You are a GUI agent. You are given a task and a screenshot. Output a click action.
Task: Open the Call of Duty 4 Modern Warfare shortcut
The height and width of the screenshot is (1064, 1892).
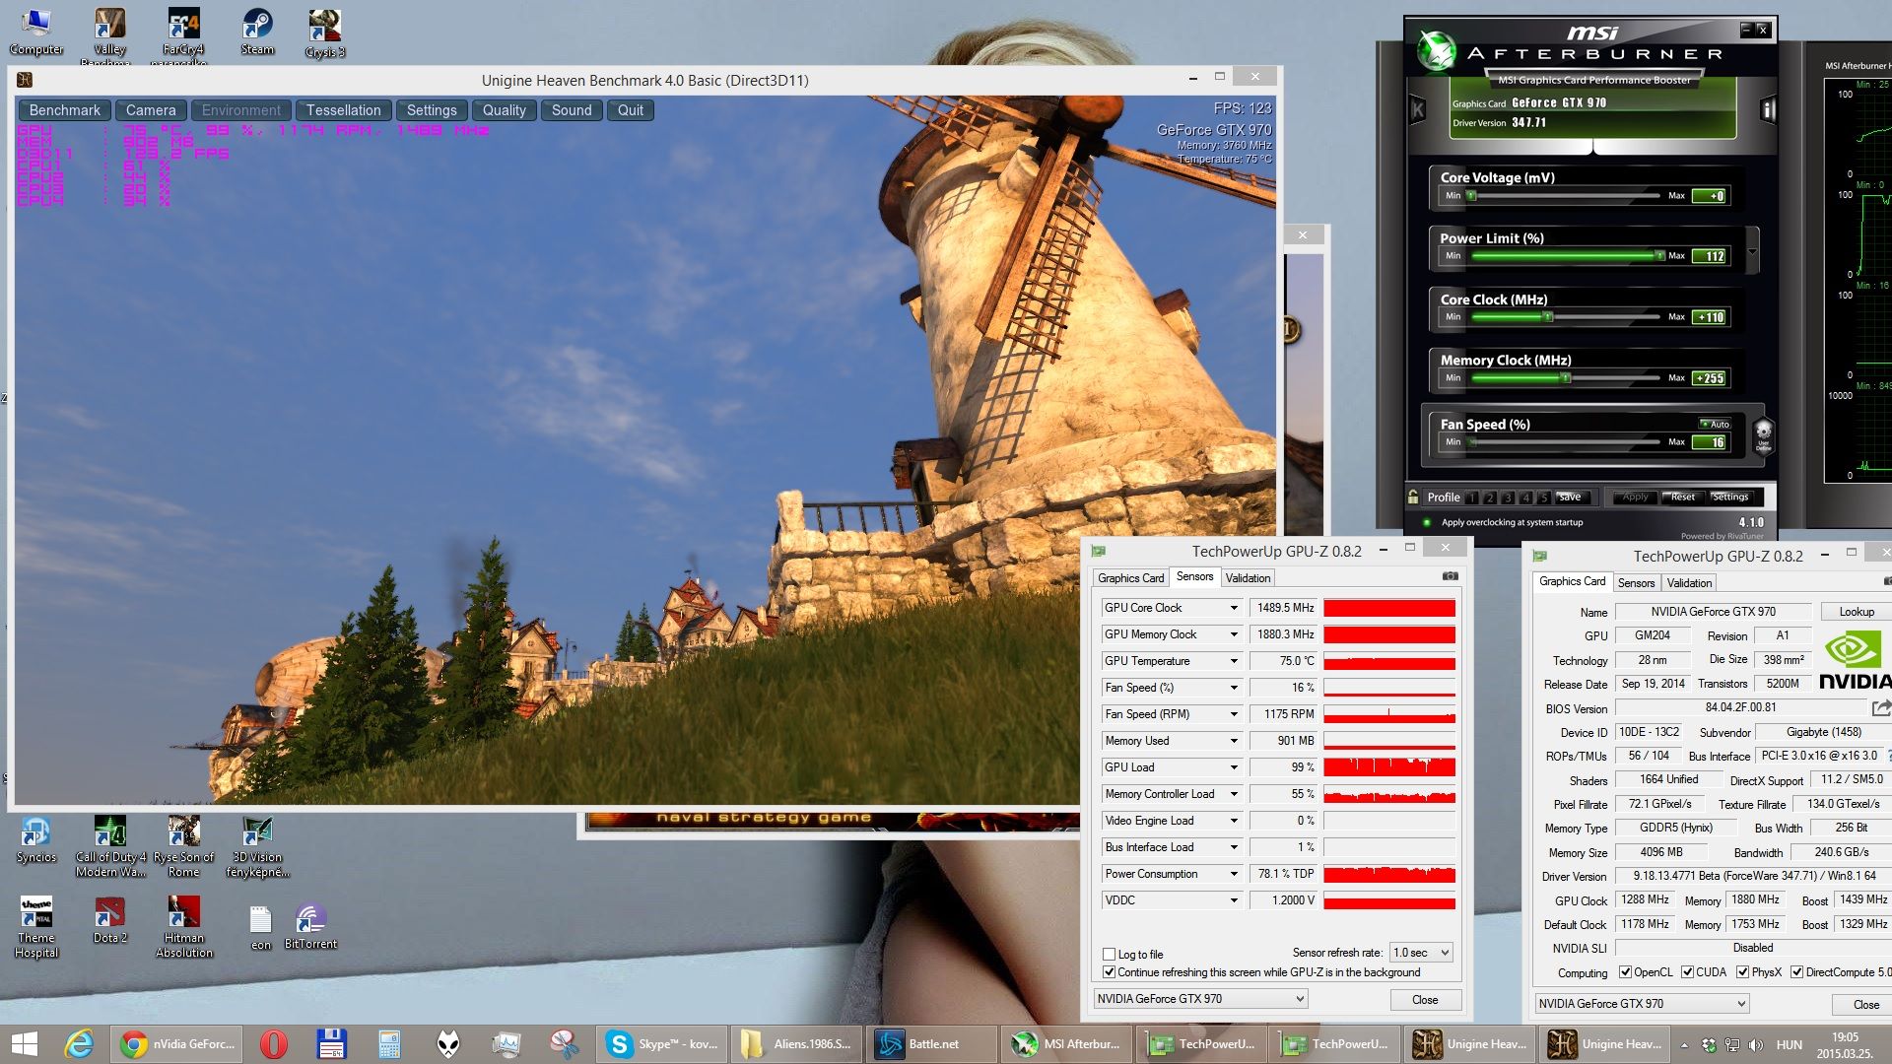[x=110, y=845]
